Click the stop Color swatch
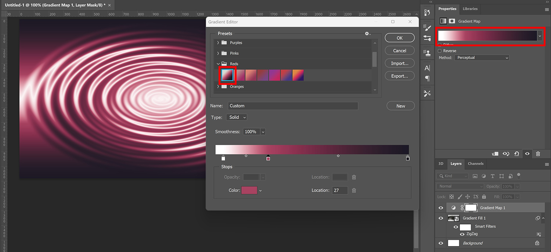 click(x=249, y=190)
